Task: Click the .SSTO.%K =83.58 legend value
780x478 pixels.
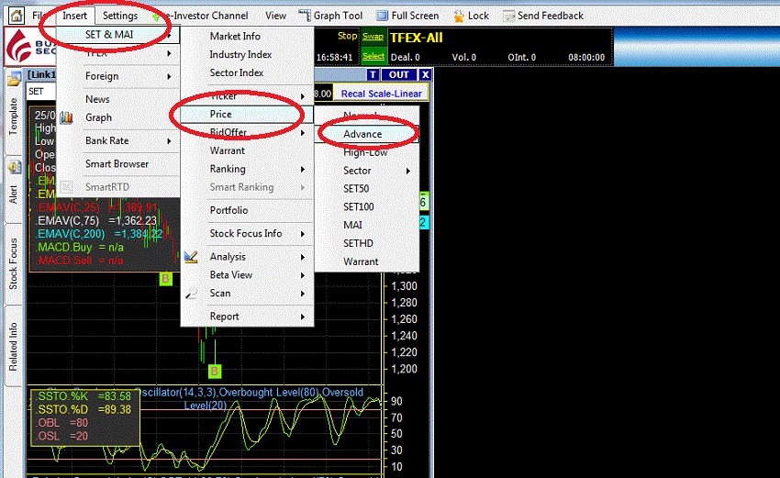Action: [84, 396]
